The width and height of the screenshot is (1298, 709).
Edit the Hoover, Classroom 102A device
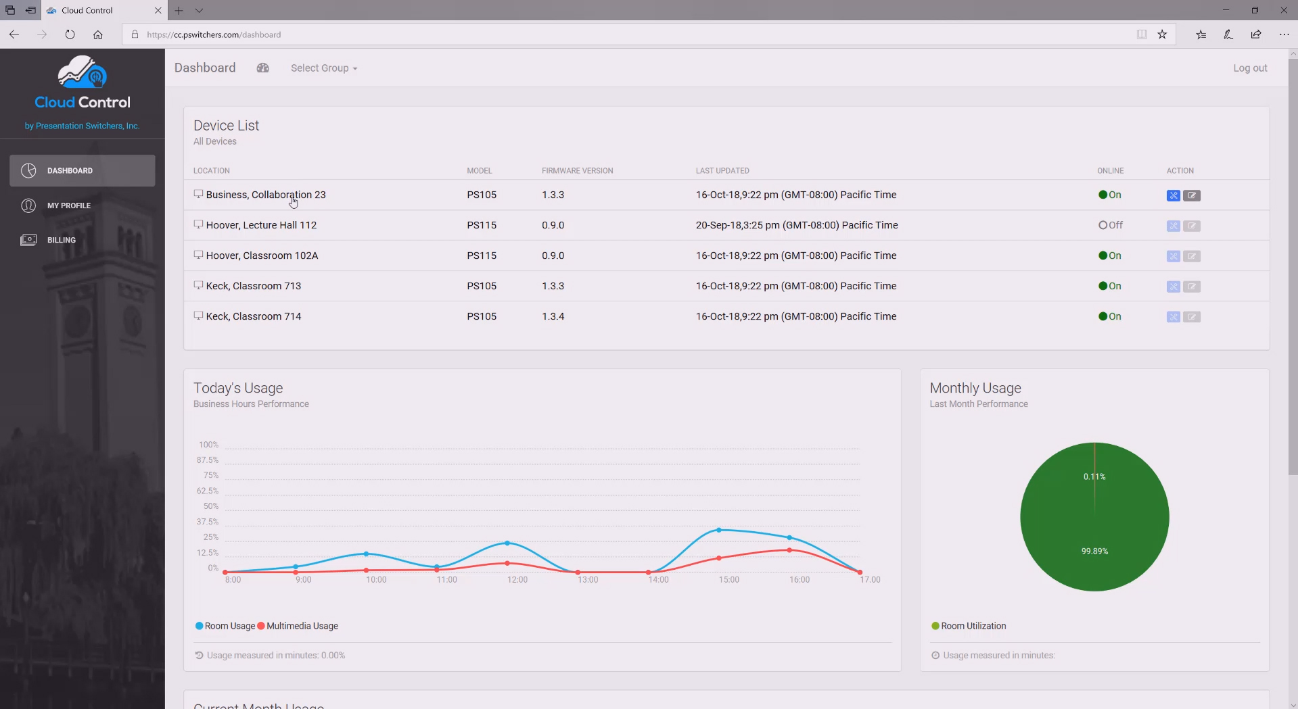(x=1192, y=256)
